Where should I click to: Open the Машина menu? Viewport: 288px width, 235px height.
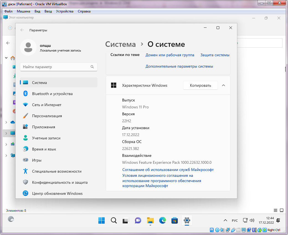23,11
